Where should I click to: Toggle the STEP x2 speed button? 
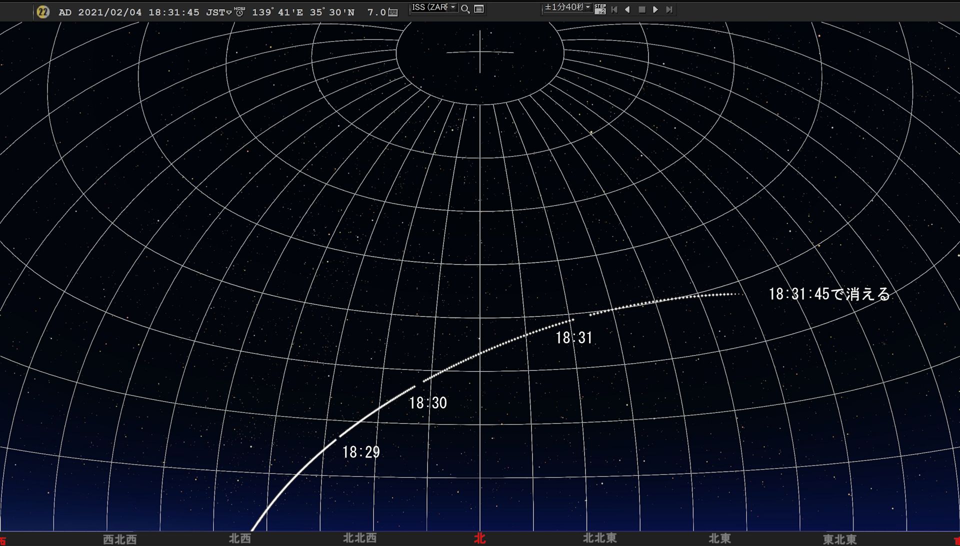[600, 9]
